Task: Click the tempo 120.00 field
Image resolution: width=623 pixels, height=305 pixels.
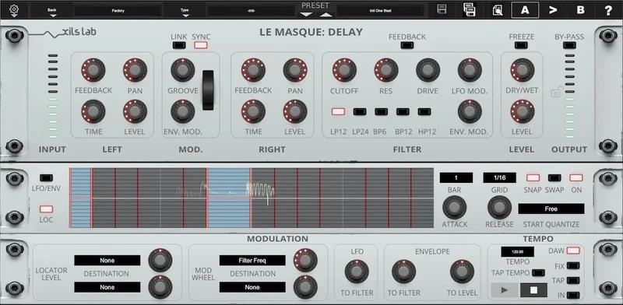Action: [x=517, y=251]
